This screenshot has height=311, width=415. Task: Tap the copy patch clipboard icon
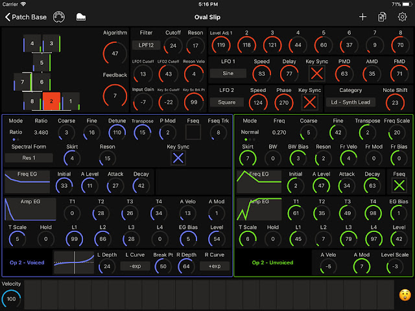pos(382,17)
